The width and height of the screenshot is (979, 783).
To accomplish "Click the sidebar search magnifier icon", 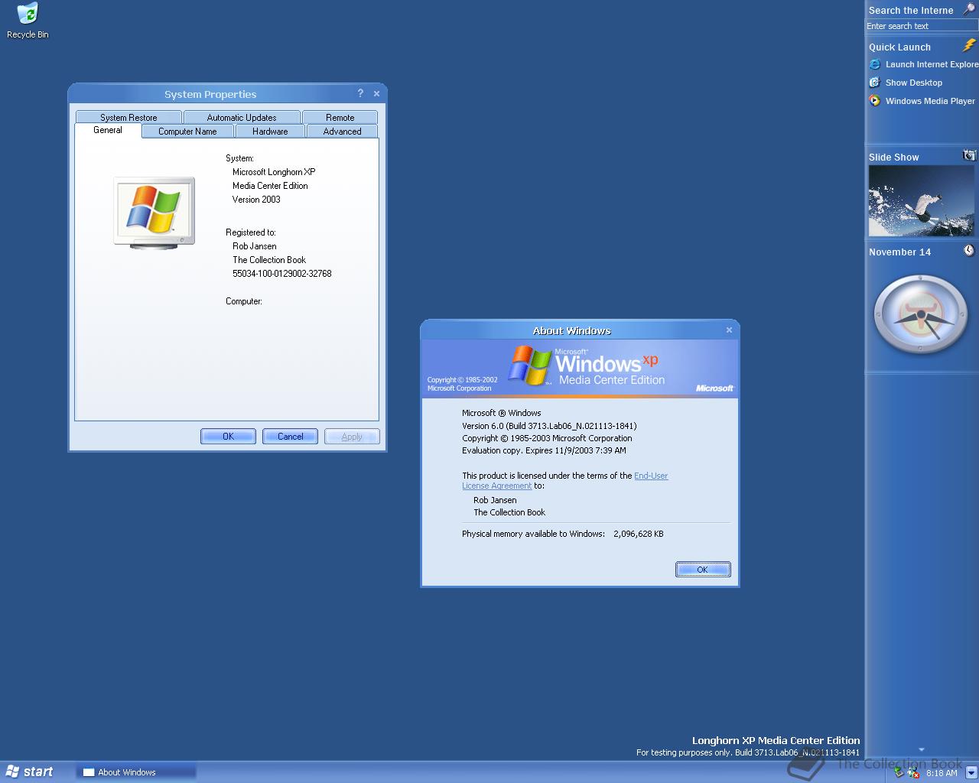I will coord(968,9).
